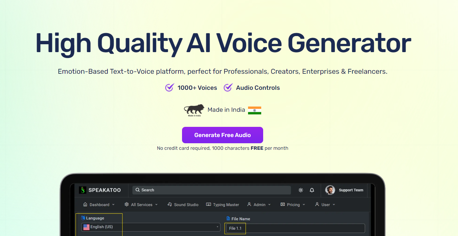Click the Emotion-Based Text-to-Voice platform tagline
The image size is (458, 236).
222,71
